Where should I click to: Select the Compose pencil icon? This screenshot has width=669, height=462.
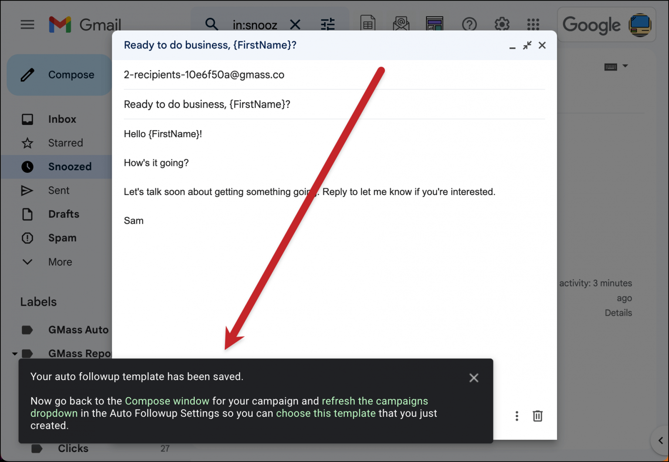click(x=27, y=74)
